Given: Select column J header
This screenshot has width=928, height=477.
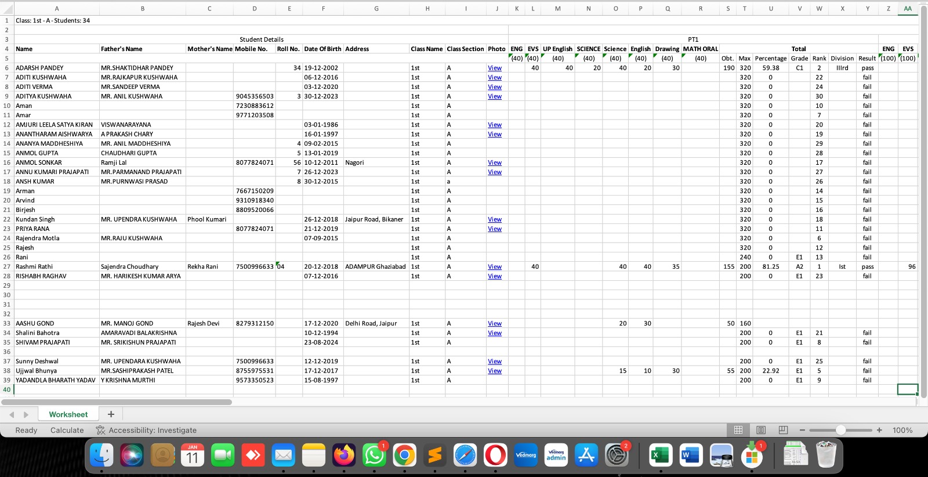Looking at the screenshot, I should tap(497, 9).
